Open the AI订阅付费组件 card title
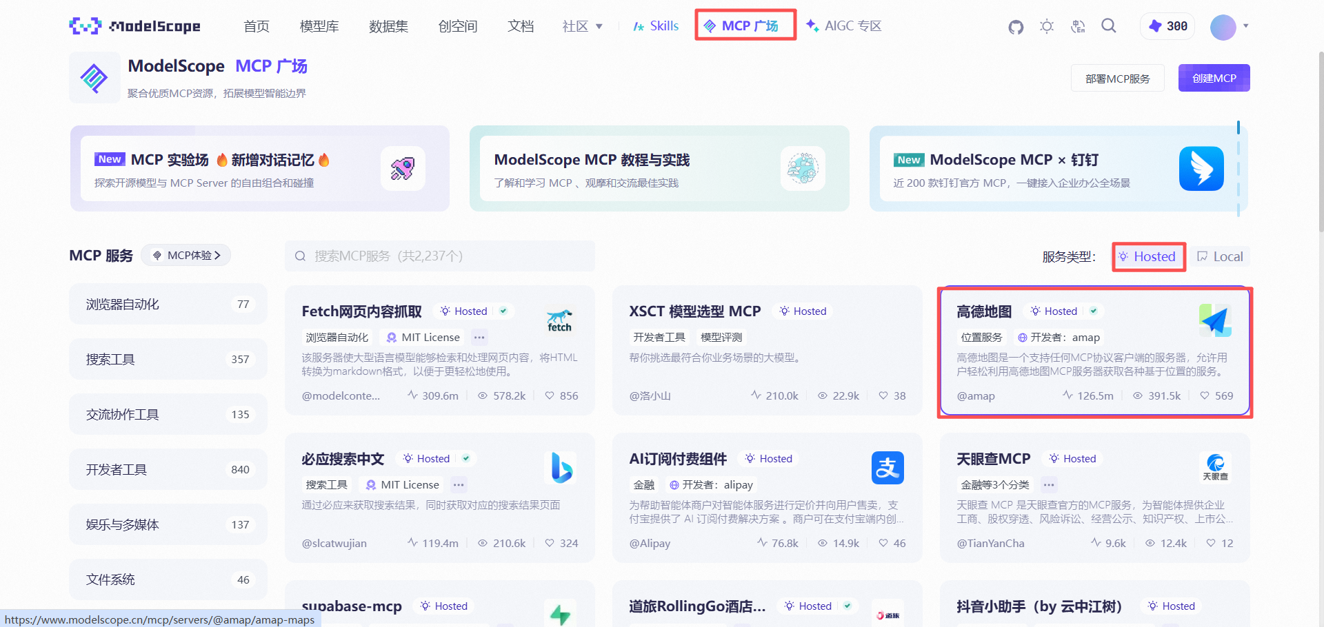1324x627 pixels. pyautogui.click(x=678, y=459)
